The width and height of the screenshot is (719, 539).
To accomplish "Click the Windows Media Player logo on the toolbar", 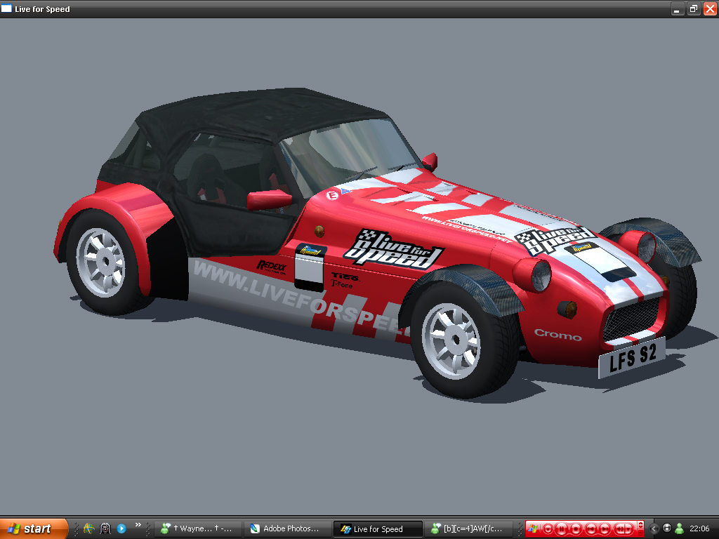I will [532, 528].
